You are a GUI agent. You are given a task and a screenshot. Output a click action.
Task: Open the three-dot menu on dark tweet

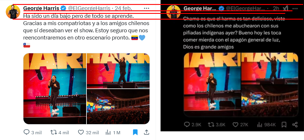[295, 8]
